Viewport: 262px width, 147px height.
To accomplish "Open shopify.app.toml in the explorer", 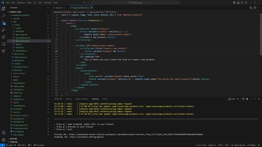I will coord(20,125).
